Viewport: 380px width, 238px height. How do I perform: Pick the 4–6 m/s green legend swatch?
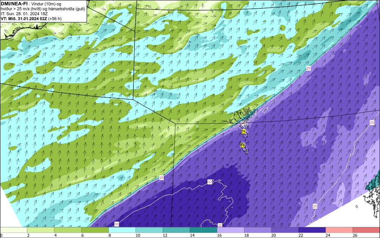coord(68,230)
